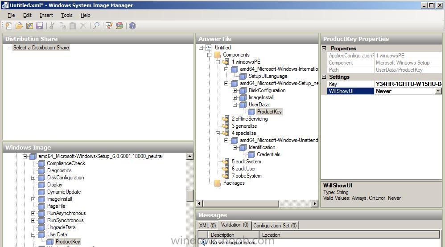Switch to the Validation (0) tab
Viewport: 445px width, 247px height.
[235, 225]
